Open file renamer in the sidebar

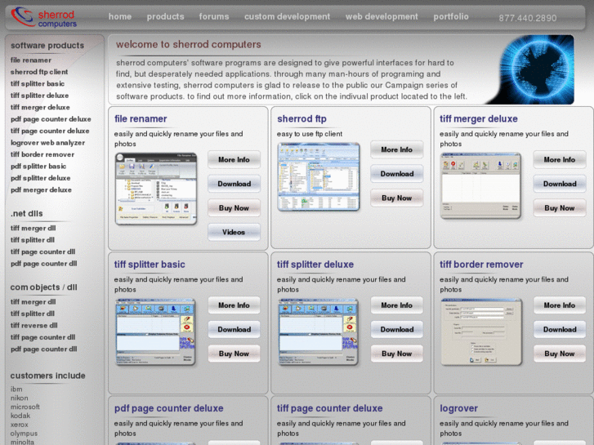click(x=31, y=60)
